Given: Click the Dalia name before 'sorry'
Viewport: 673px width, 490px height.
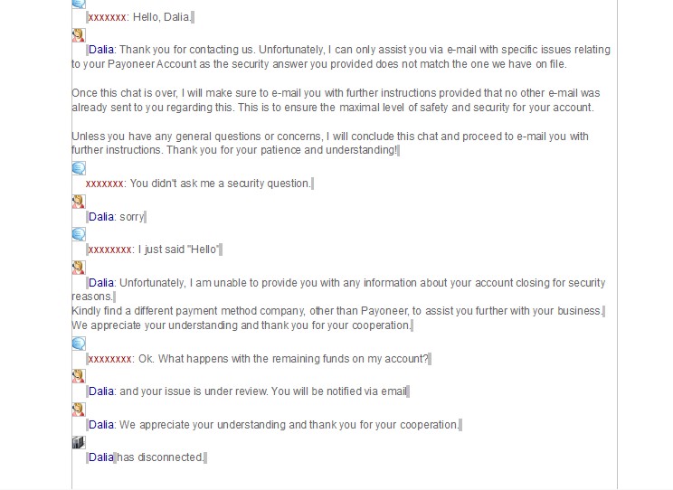Looking at the screenshot, I should tap(101, 217).
